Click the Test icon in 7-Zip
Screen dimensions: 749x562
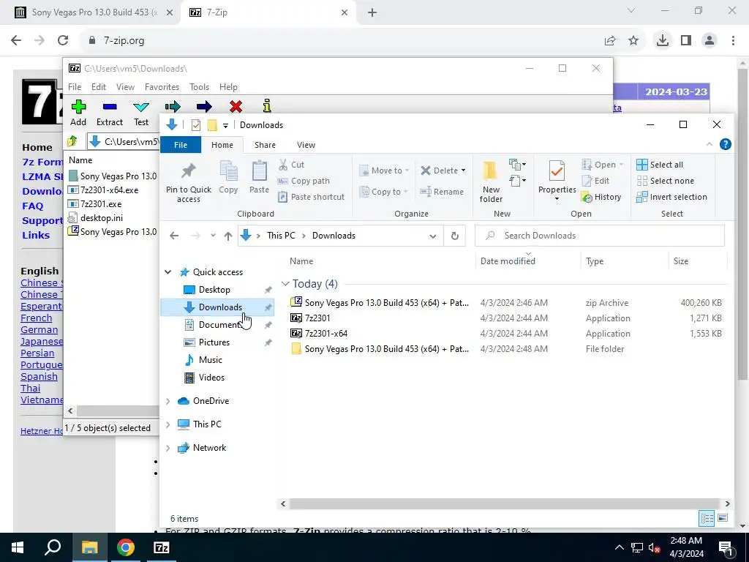141,107
